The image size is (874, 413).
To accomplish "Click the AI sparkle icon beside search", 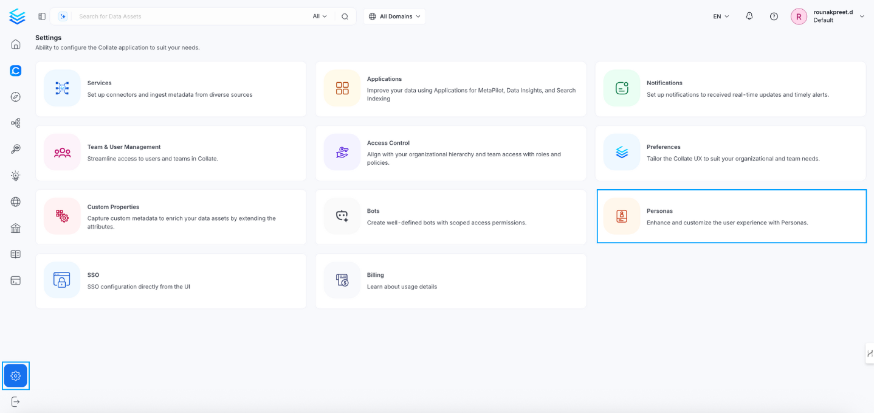I will 63,16.
